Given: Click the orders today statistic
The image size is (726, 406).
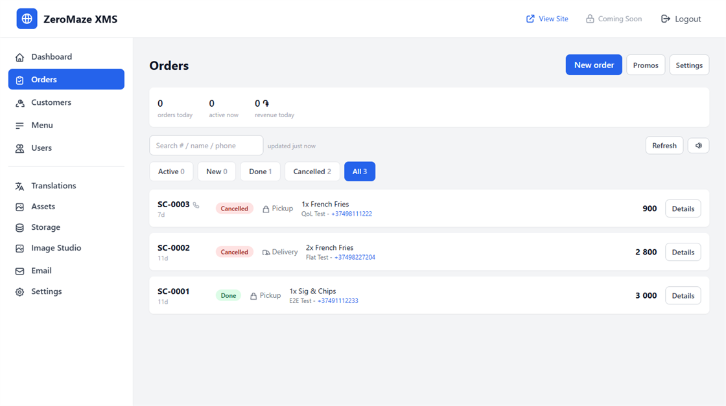Looking at the screenshot, I should 175,109.
